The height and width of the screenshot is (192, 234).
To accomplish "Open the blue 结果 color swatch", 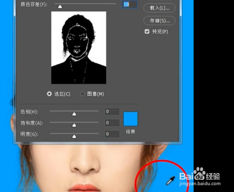I will (x=130, y=119).
